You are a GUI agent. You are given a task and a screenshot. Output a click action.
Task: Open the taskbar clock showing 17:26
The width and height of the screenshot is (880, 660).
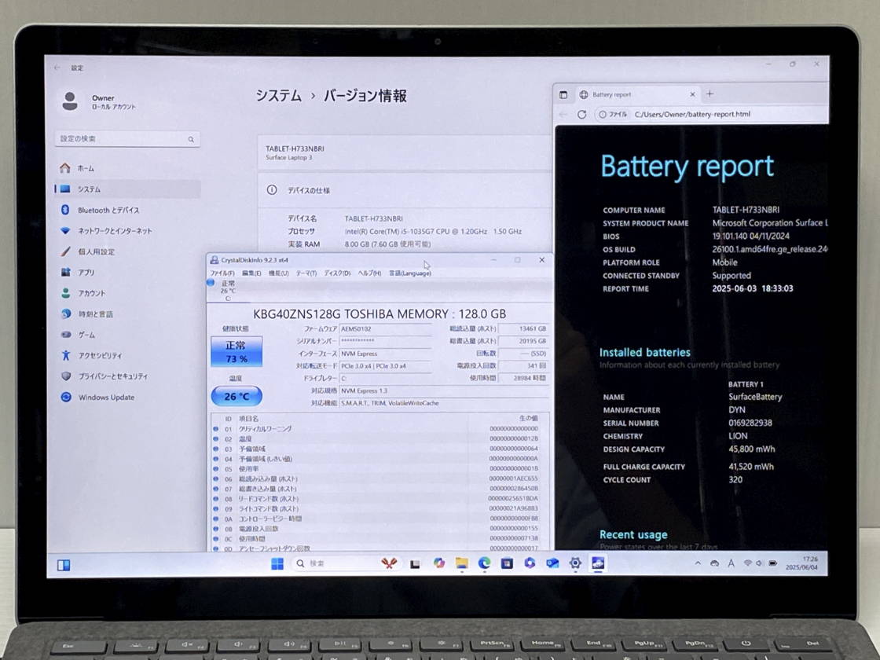tap(802, 563)
